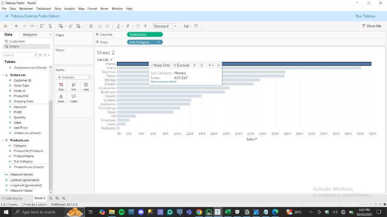Click the Show/Hide Cards toolbar icon

click(x=186, y=26)
